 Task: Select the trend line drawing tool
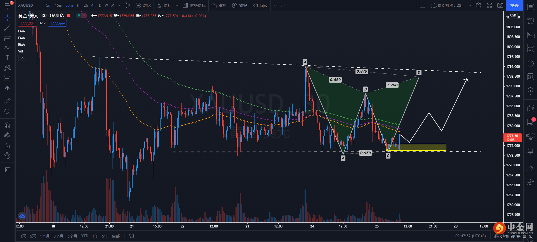pos(7,28)
